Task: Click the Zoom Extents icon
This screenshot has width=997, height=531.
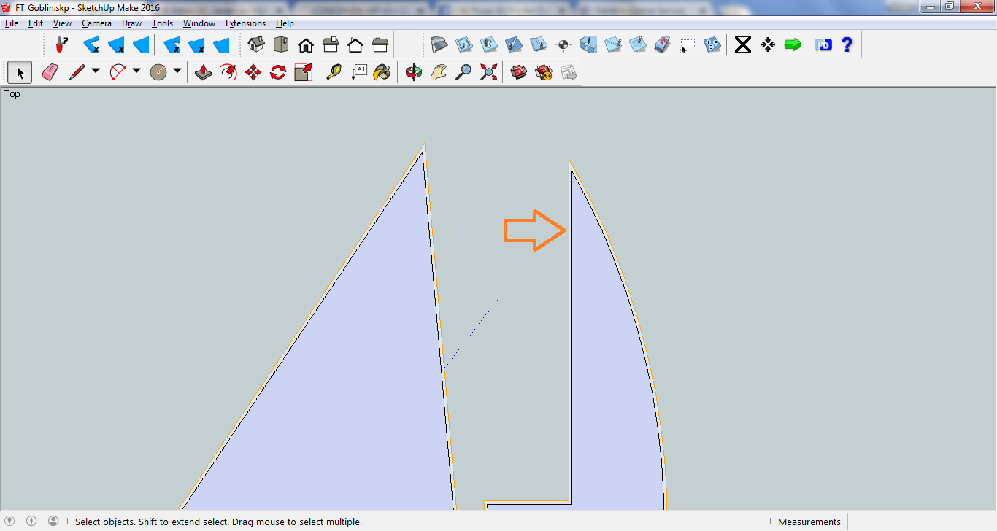Action: pos(488,72)
